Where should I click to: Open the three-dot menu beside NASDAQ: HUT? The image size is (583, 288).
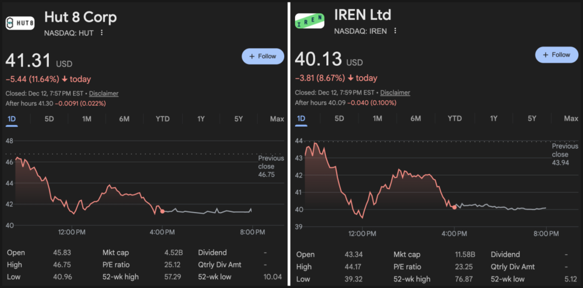101,33
